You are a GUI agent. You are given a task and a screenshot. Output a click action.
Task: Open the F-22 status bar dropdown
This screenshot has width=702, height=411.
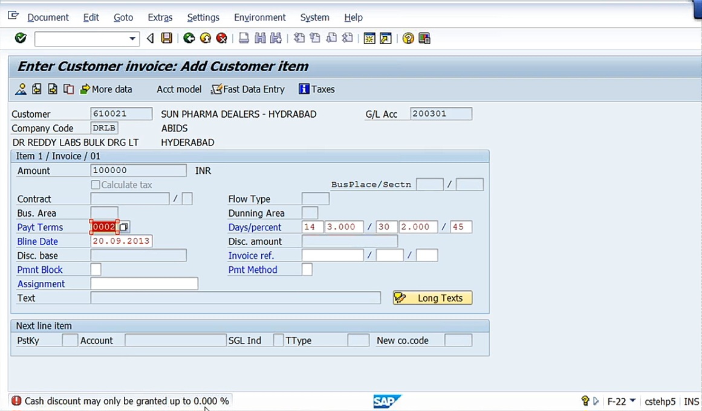click(x=632, y=400)
